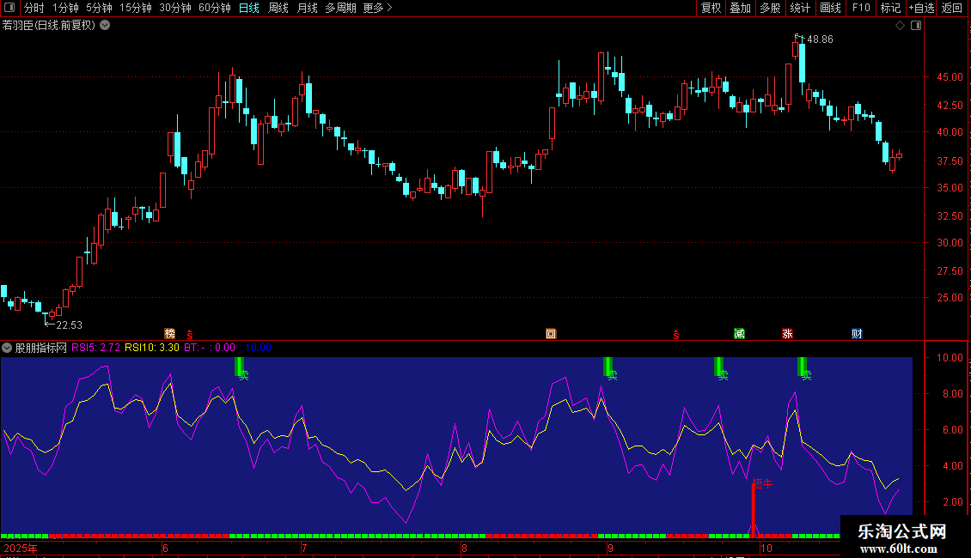Screen dimensions: 971x558
Task: Expand the 股朋指标网 indicator dropdown arrow
Action: tap(7, 348)
